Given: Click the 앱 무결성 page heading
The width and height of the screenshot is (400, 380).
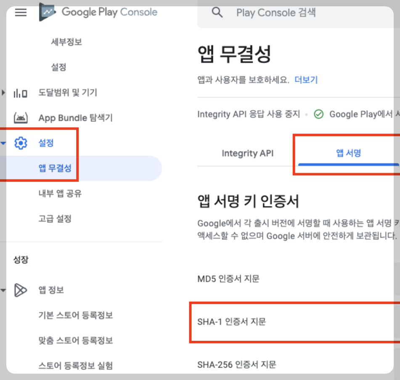Looking at the screenshot, I should 234,54.
